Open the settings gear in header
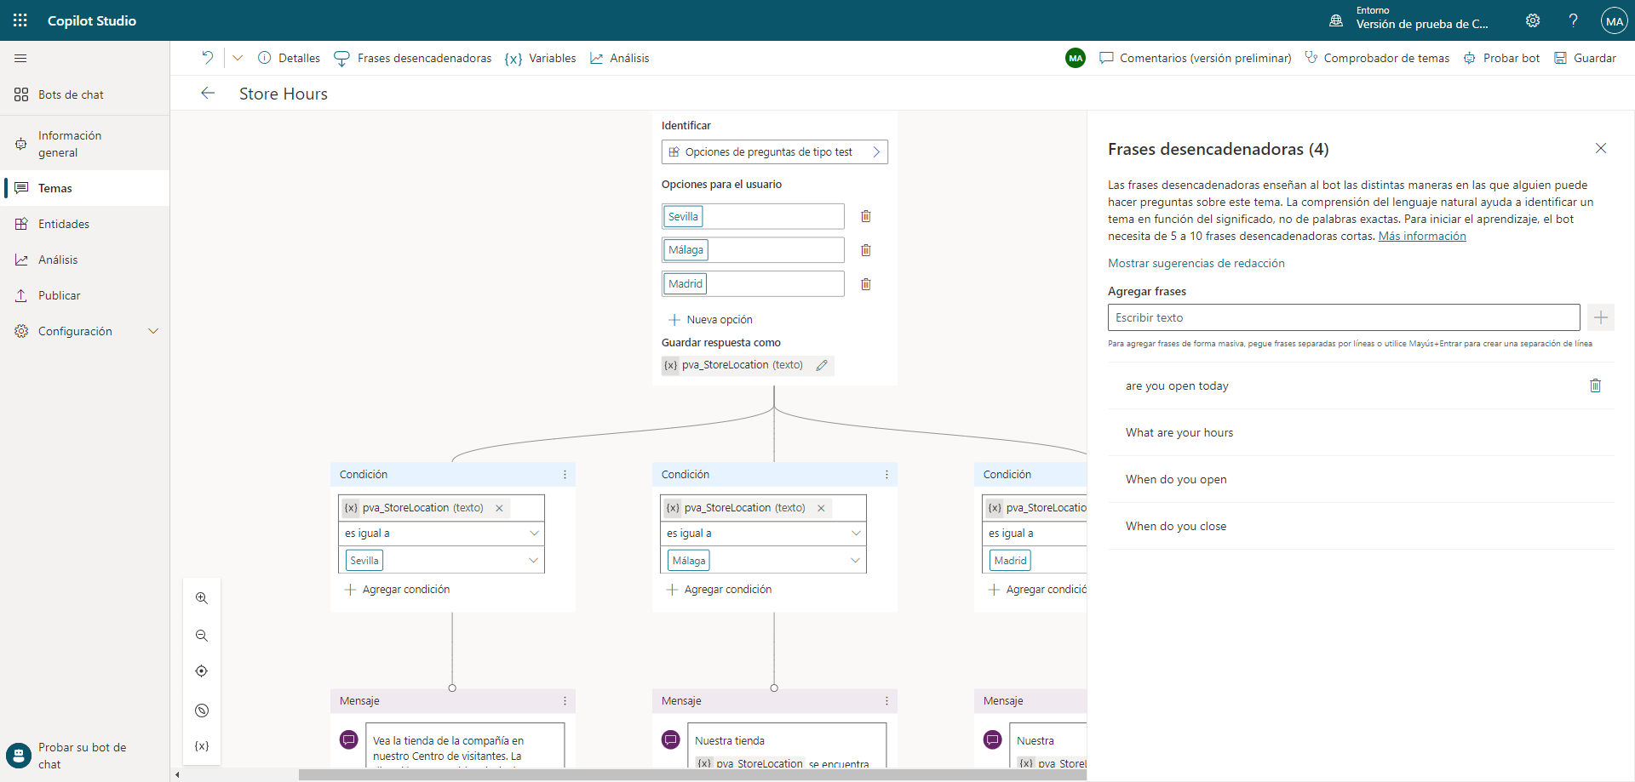 pos(1533,20)
